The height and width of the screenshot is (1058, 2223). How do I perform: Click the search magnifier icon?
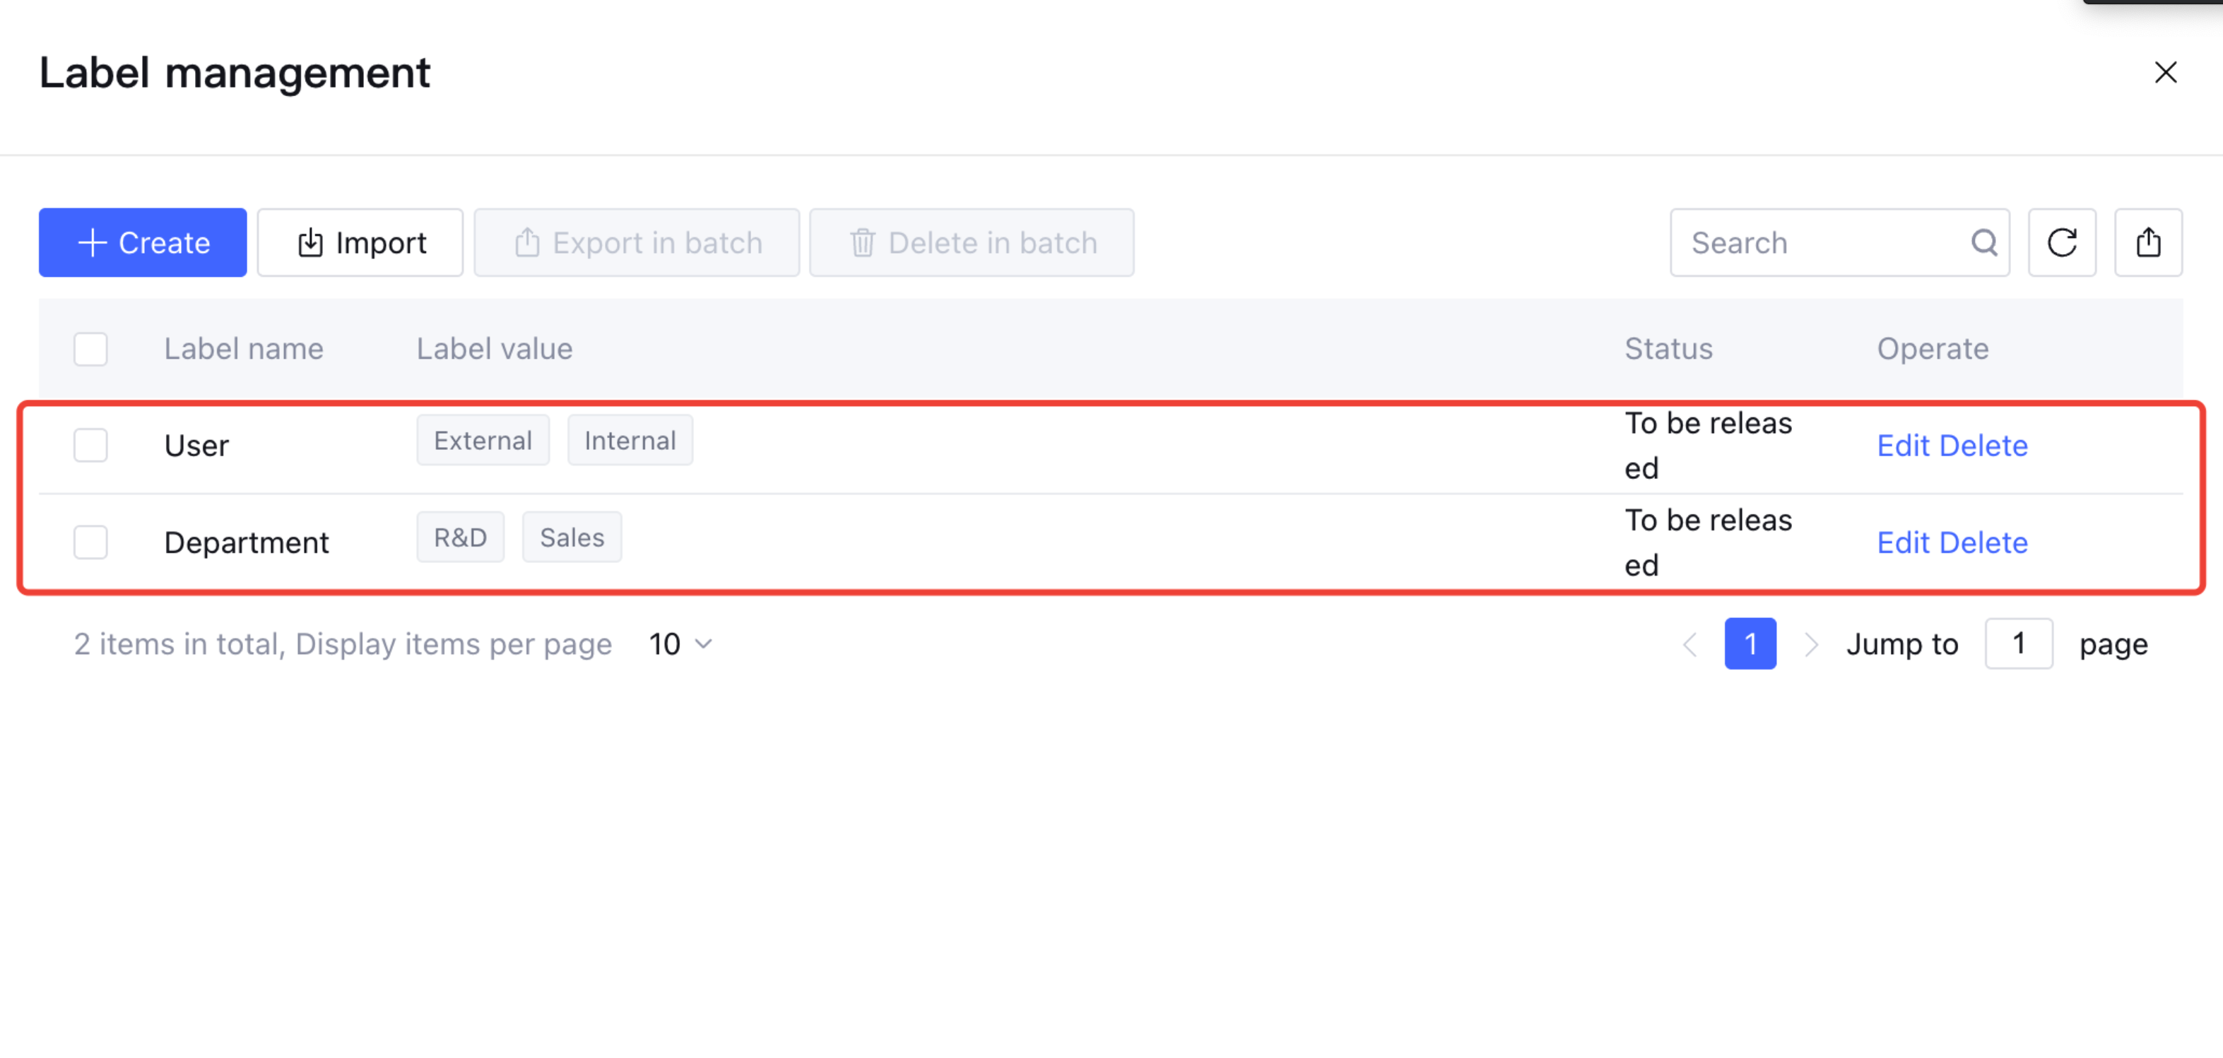click(x=1984, y=242)
